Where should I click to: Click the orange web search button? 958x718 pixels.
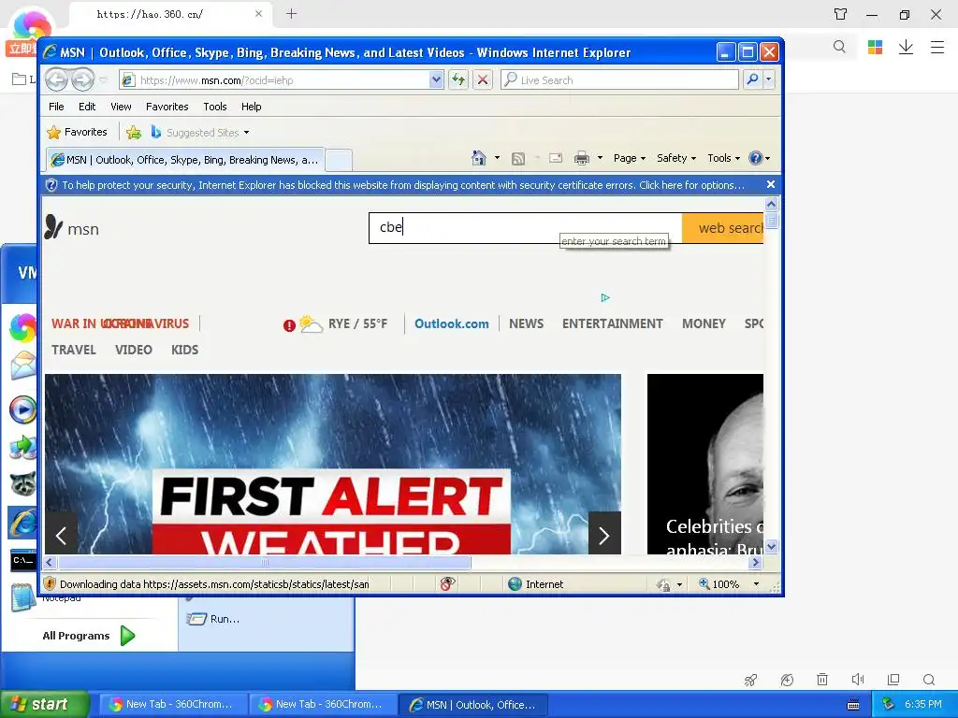pyautogui.click(x=723, y=228)
